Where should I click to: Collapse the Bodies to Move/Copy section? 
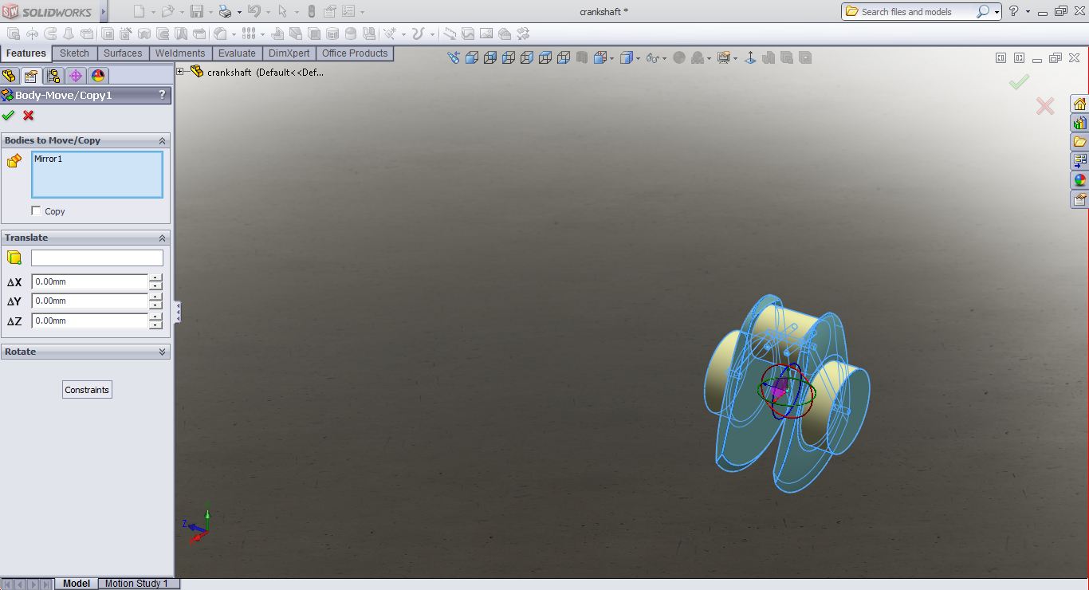click(162, 140)
